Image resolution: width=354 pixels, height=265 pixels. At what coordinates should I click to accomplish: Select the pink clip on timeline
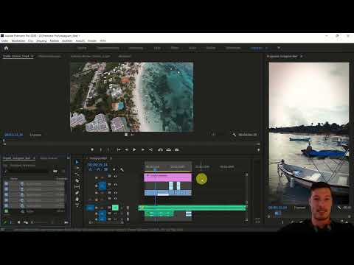167,177
